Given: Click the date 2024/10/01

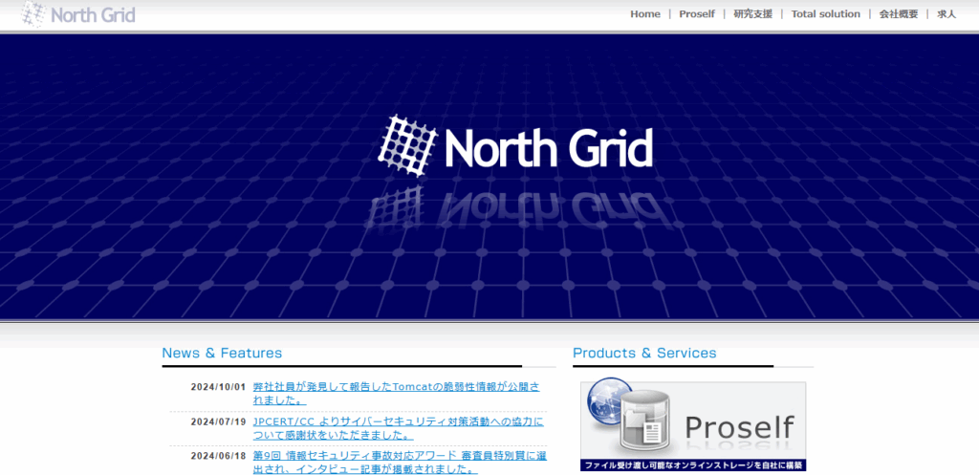Looking at the screenshot, I should (x=219, y=387).
